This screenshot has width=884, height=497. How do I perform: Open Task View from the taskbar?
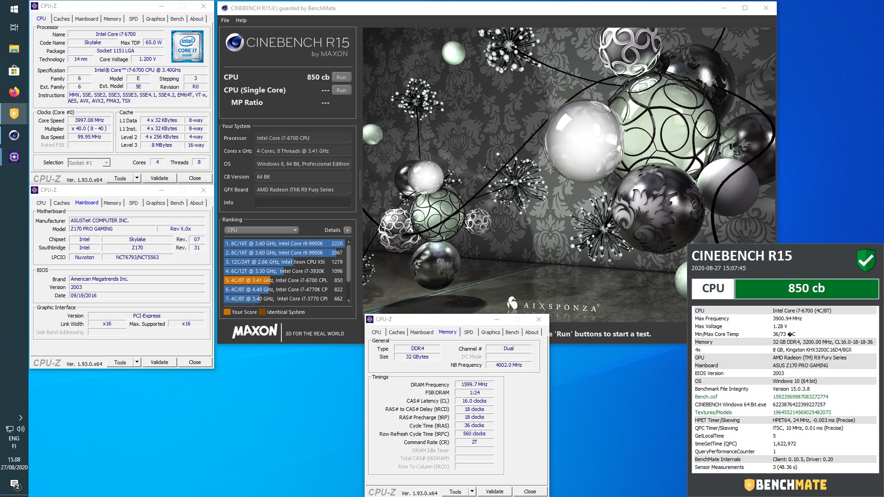(x=14, y=27)
